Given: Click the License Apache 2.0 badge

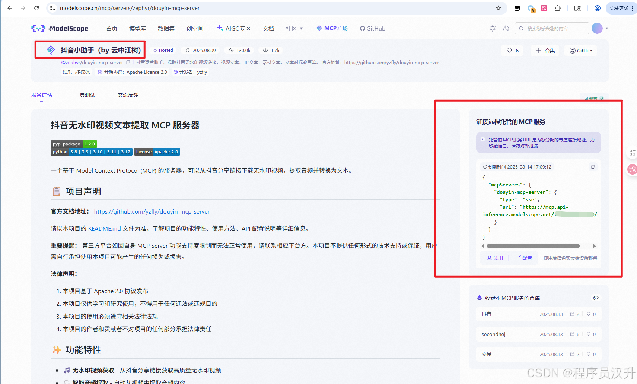Looking at the screenshot, I should [157, 152].
